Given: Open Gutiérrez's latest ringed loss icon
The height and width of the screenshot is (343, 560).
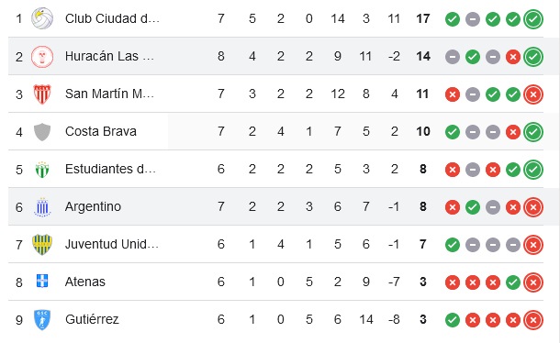Looking at the screenshot, I should pos(533,320).
